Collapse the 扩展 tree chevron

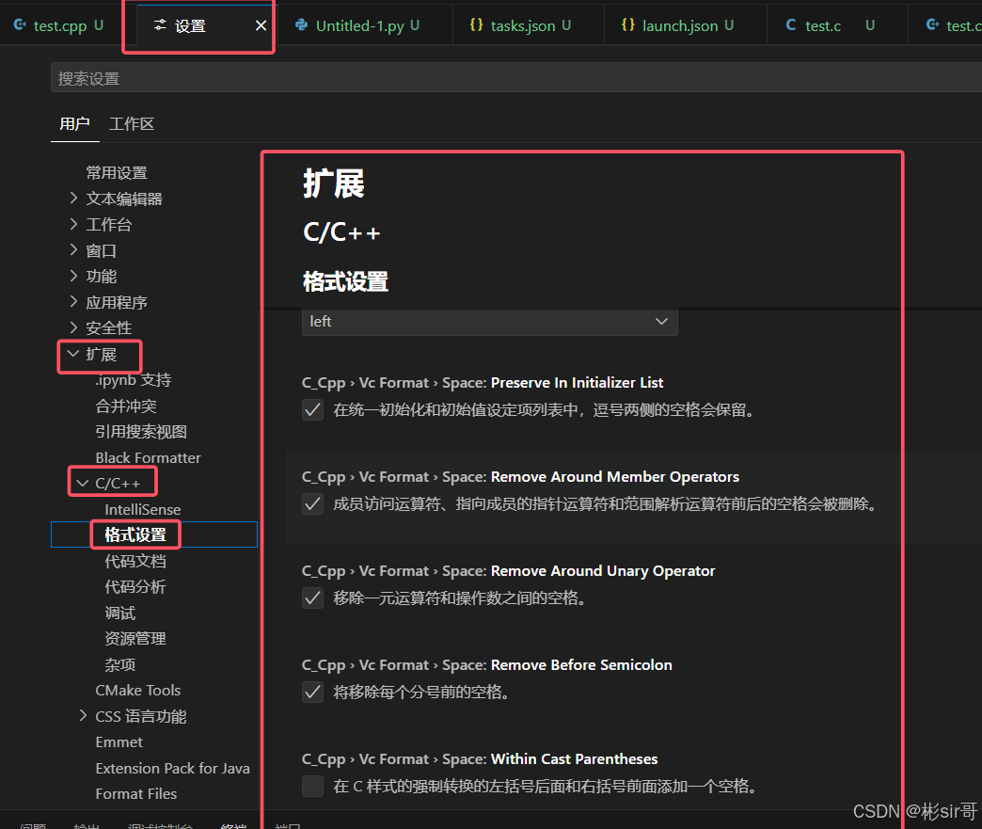point(73,355)
